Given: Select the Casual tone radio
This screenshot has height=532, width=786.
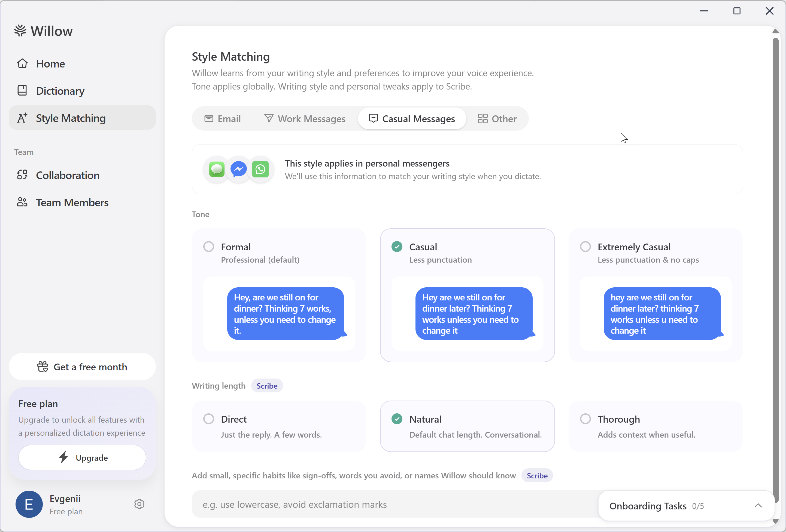Looking at the screenshot, I should 397,247.
